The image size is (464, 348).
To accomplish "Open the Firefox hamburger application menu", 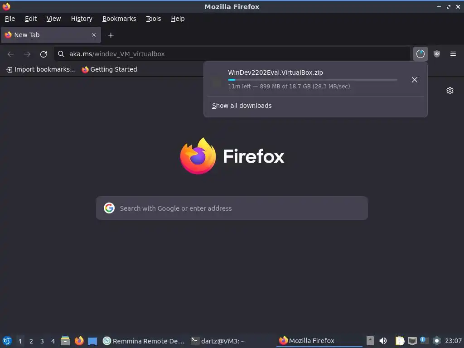I will pos(453,54).
